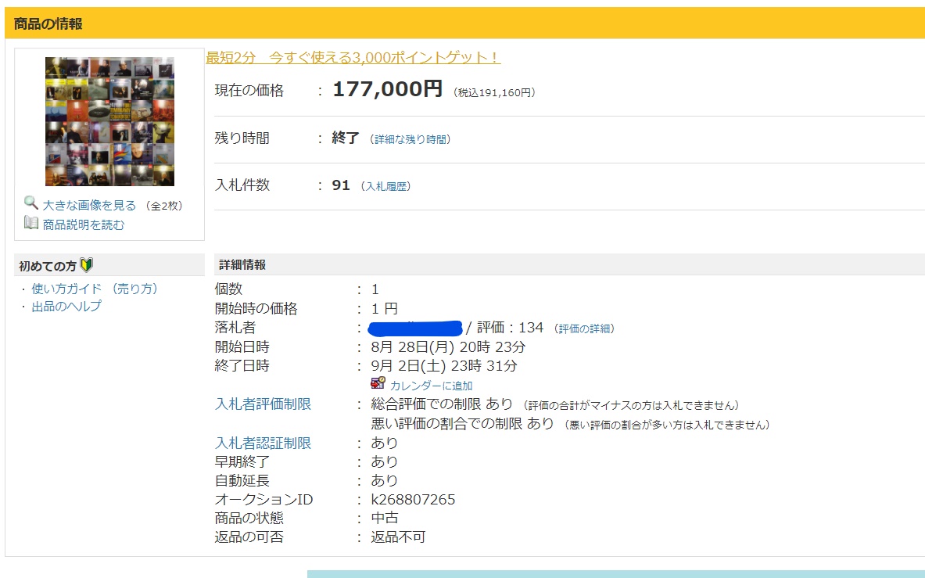Open the 入札者認証制限 explanation link
Screen dimensions: 925x578
(x=263, y=443)
